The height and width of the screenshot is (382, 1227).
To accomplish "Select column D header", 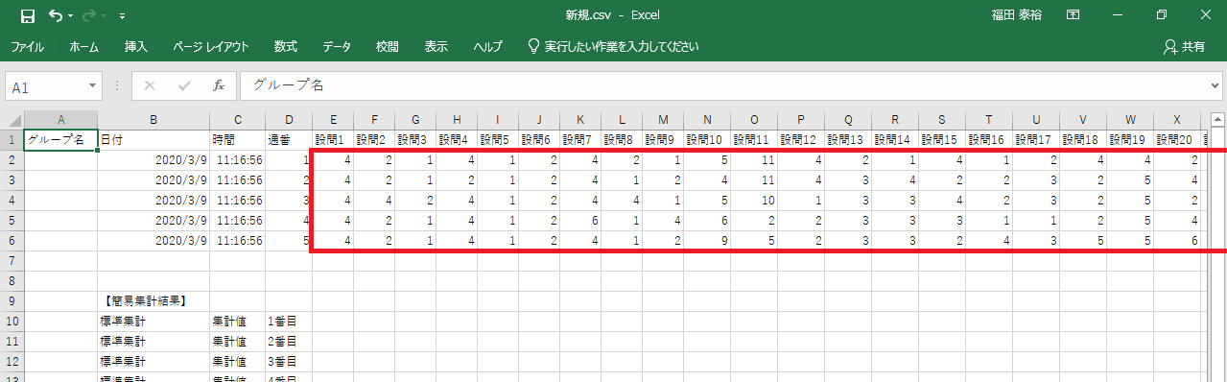I will point(289,120).
